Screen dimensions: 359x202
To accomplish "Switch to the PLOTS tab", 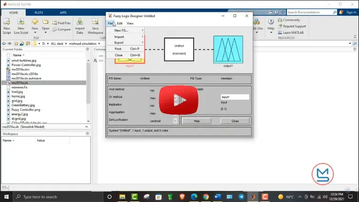I will [38, 12].
